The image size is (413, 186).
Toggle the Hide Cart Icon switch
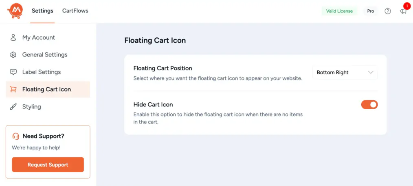pos(369,105)
